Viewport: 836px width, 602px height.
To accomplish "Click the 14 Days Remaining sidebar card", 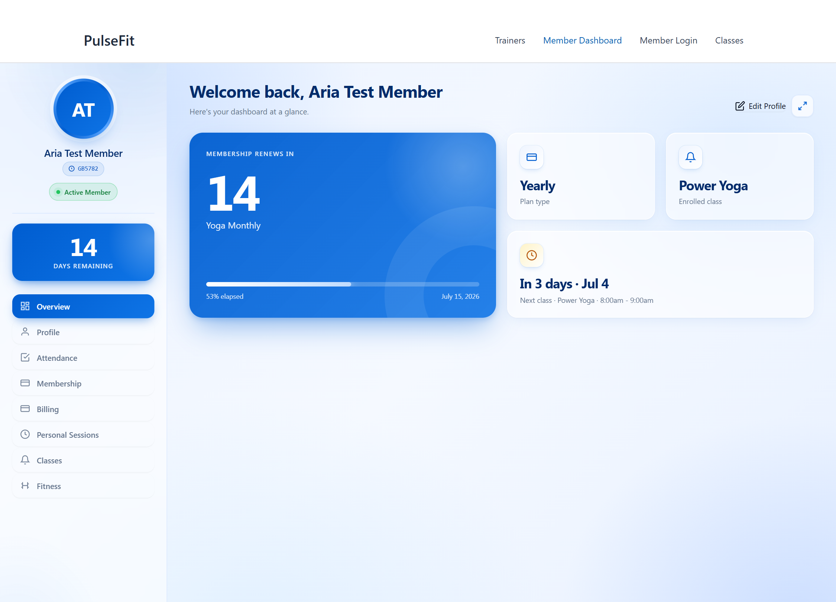I will pyautogui.click(x=83, y=252).
